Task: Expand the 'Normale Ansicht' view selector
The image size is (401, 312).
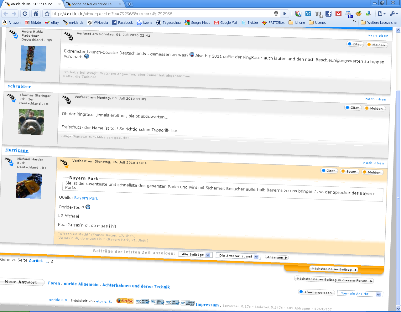Action: pos(360,294)
